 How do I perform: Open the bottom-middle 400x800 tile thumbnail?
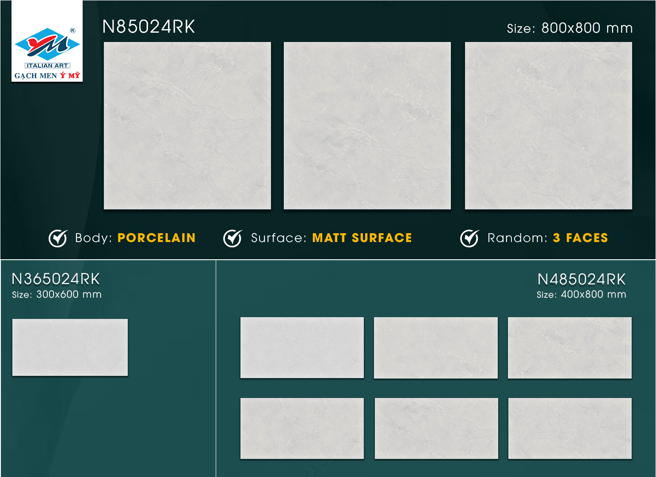436,428
